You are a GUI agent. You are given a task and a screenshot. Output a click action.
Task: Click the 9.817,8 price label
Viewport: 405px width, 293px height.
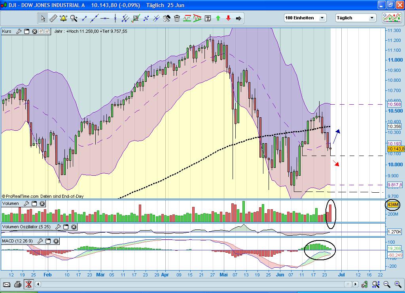(395, 185)
